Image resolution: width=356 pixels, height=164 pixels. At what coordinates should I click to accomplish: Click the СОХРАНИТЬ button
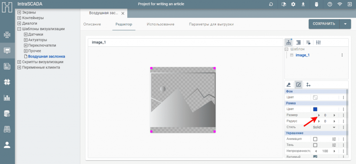click(324, 24)
